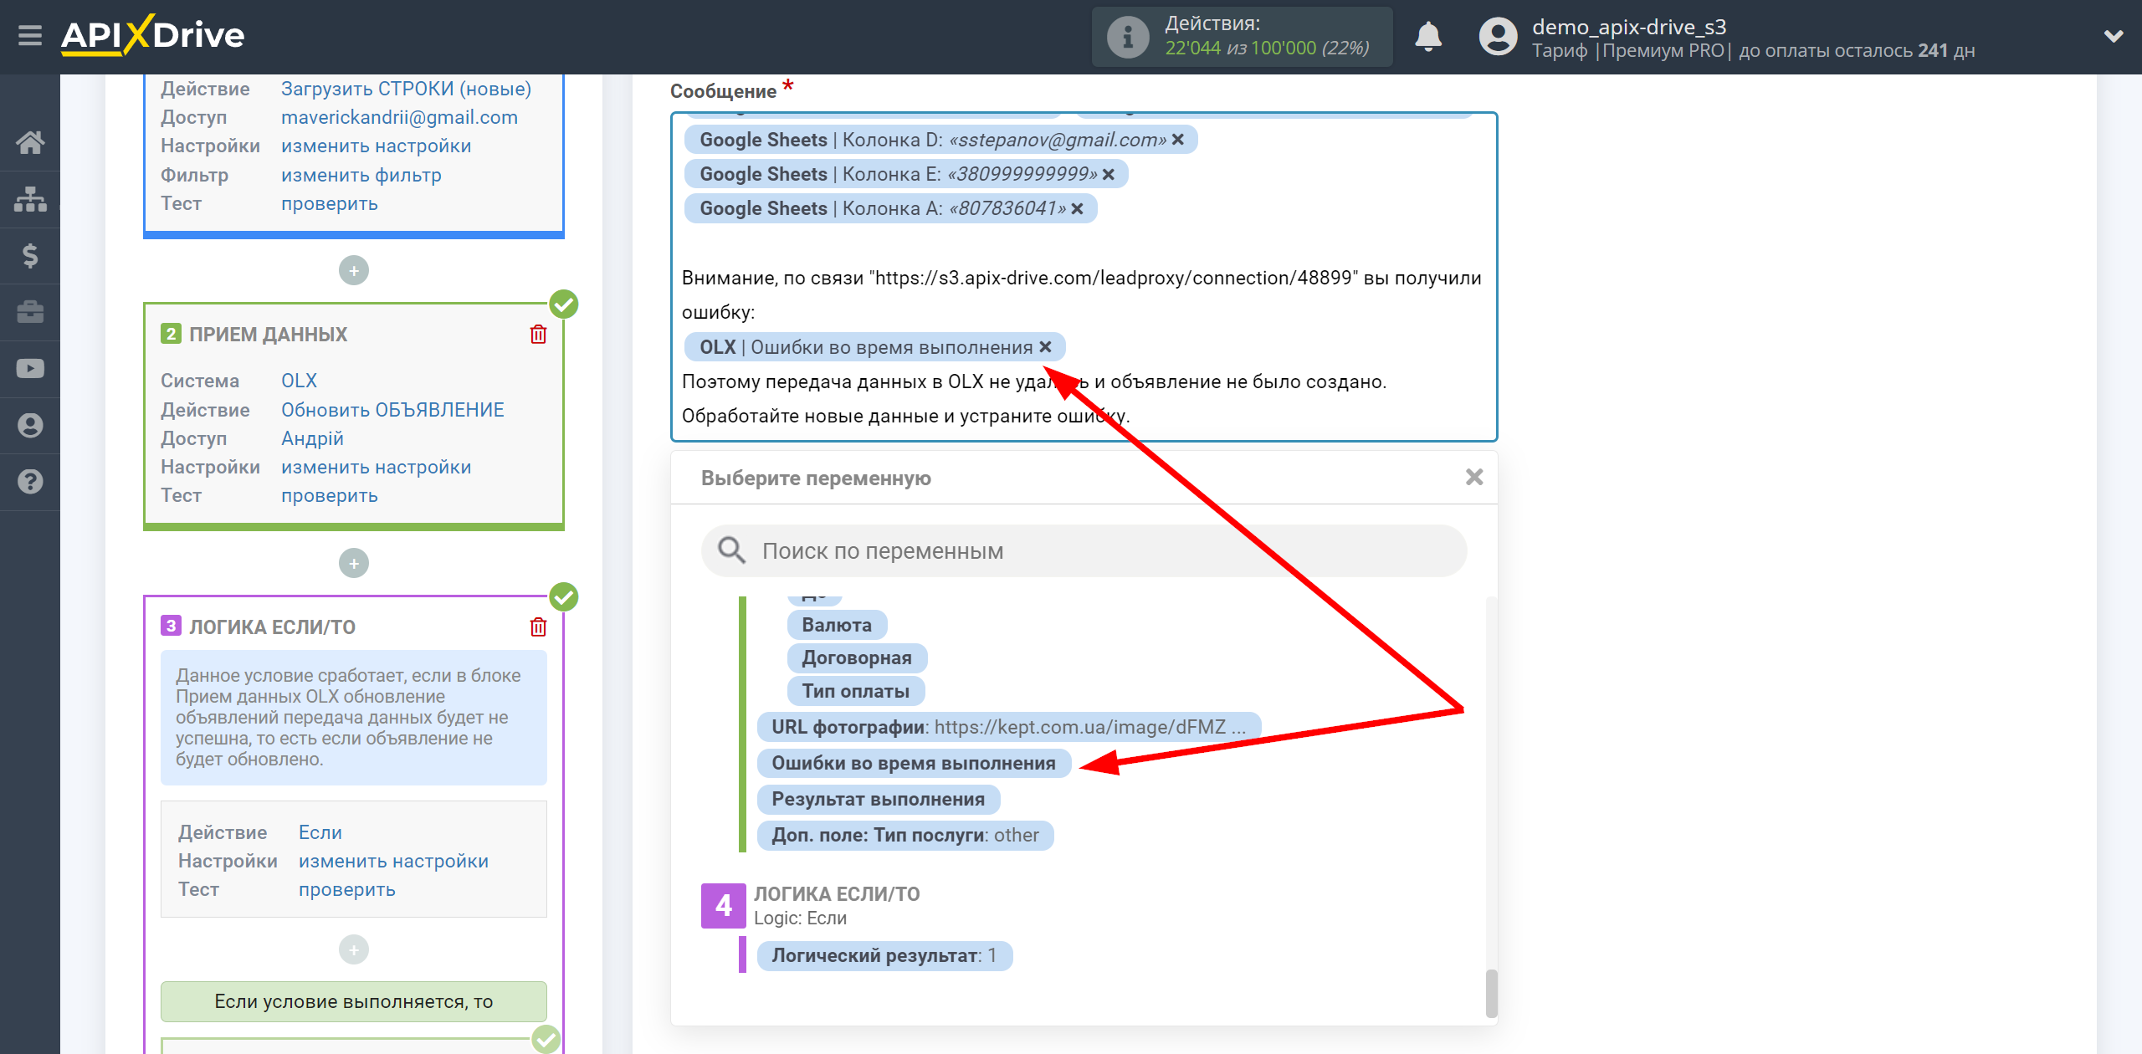Click изменить фильтр link
This screenshot has height=1054, width=2142.
coord(361,175)
